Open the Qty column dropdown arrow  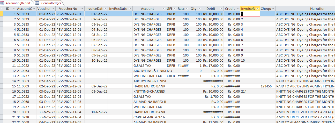click(x=199, y=9)
